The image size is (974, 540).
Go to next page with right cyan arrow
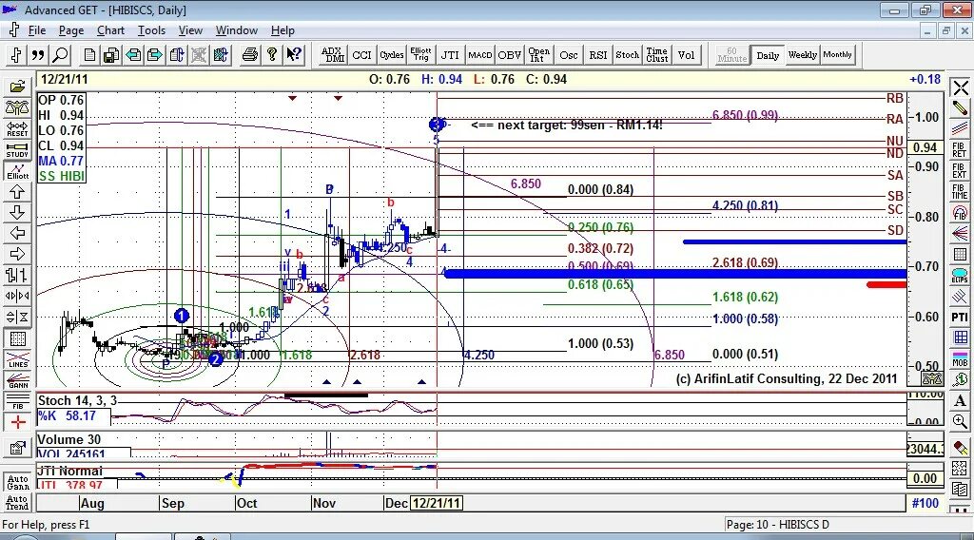[155, 55]
